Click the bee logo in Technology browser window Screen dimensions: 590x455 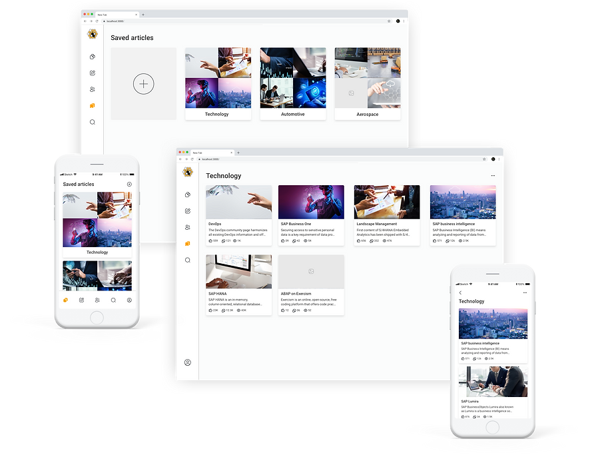(x=188, y=173)
